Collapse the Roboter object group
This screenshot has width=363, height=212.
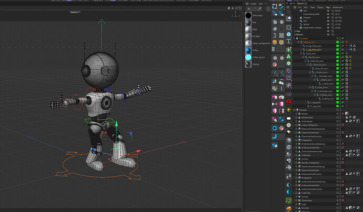click(294, 110)
